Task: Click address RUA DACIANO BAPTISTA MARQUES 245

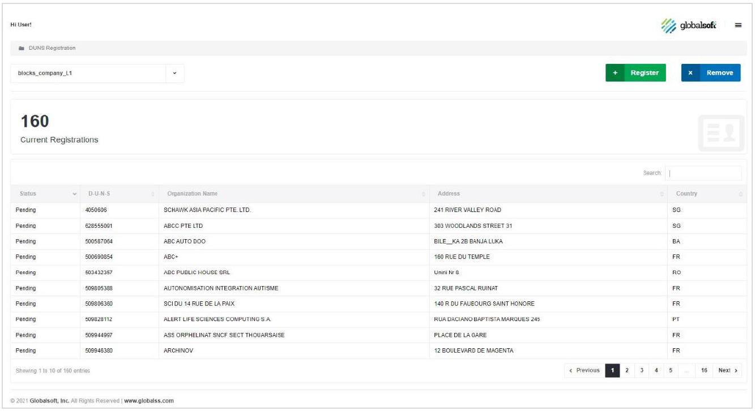Action: (x=487, y=319)
